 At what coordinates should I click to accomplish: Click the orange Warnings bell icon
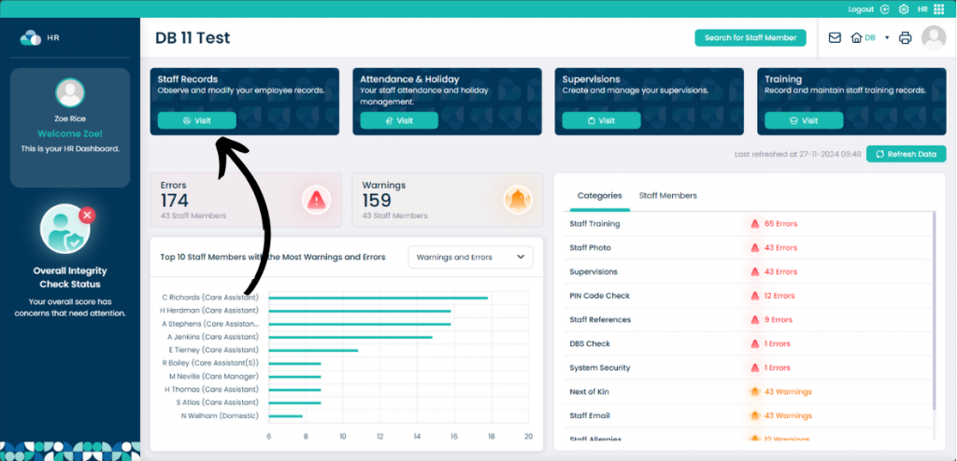click(518, 200)
